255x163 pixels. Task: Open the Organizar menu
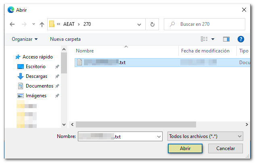[25, 39]
